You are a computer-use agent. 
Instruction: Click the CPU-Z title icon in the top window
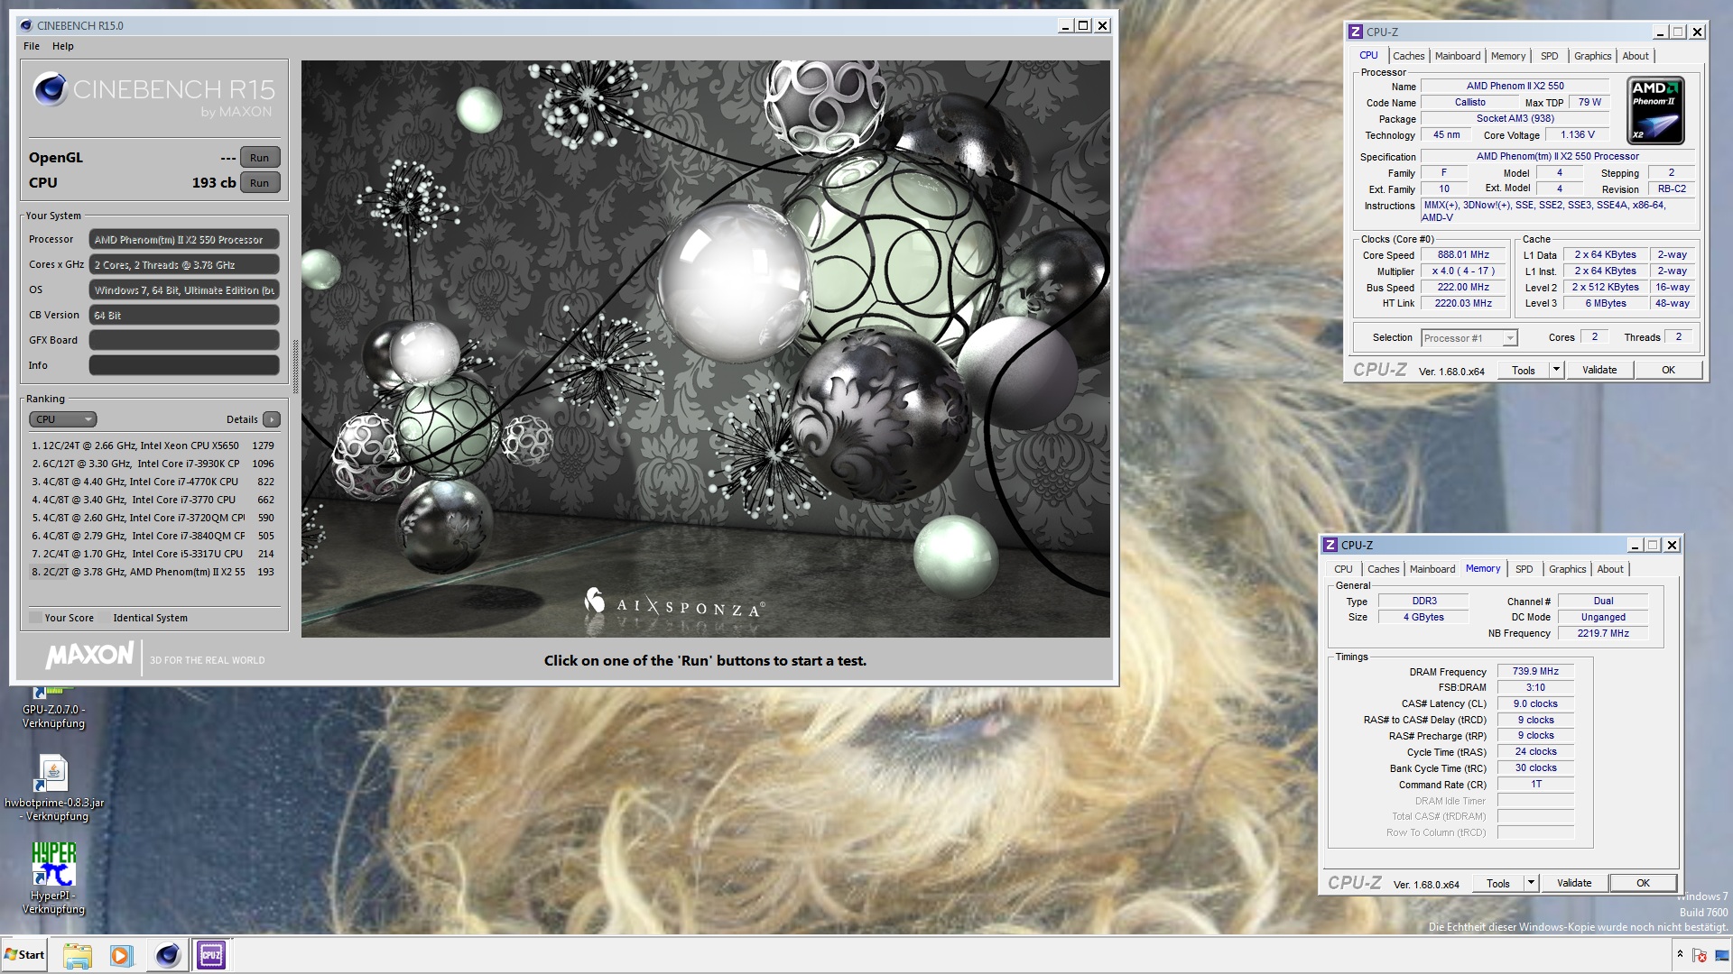[x=1355, y=32]
